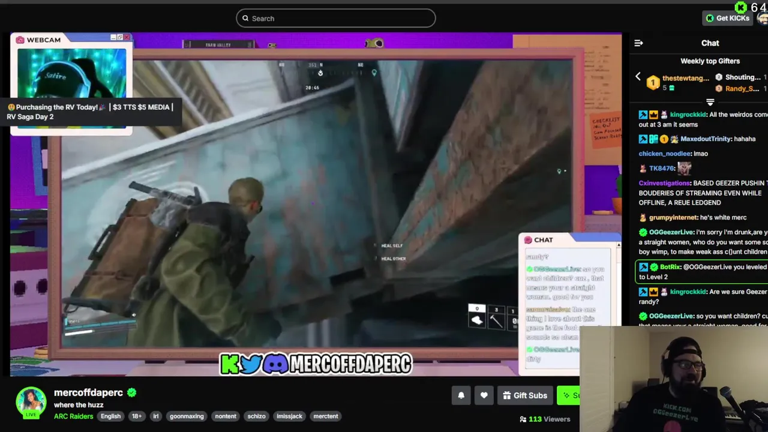Screen dimensions: 768x432
Task: Click the in-stream CHAT overlay icon
Action: [528, 240]
